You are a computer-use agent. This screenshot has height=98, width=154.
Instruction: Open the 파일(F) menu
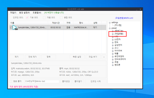13,13
